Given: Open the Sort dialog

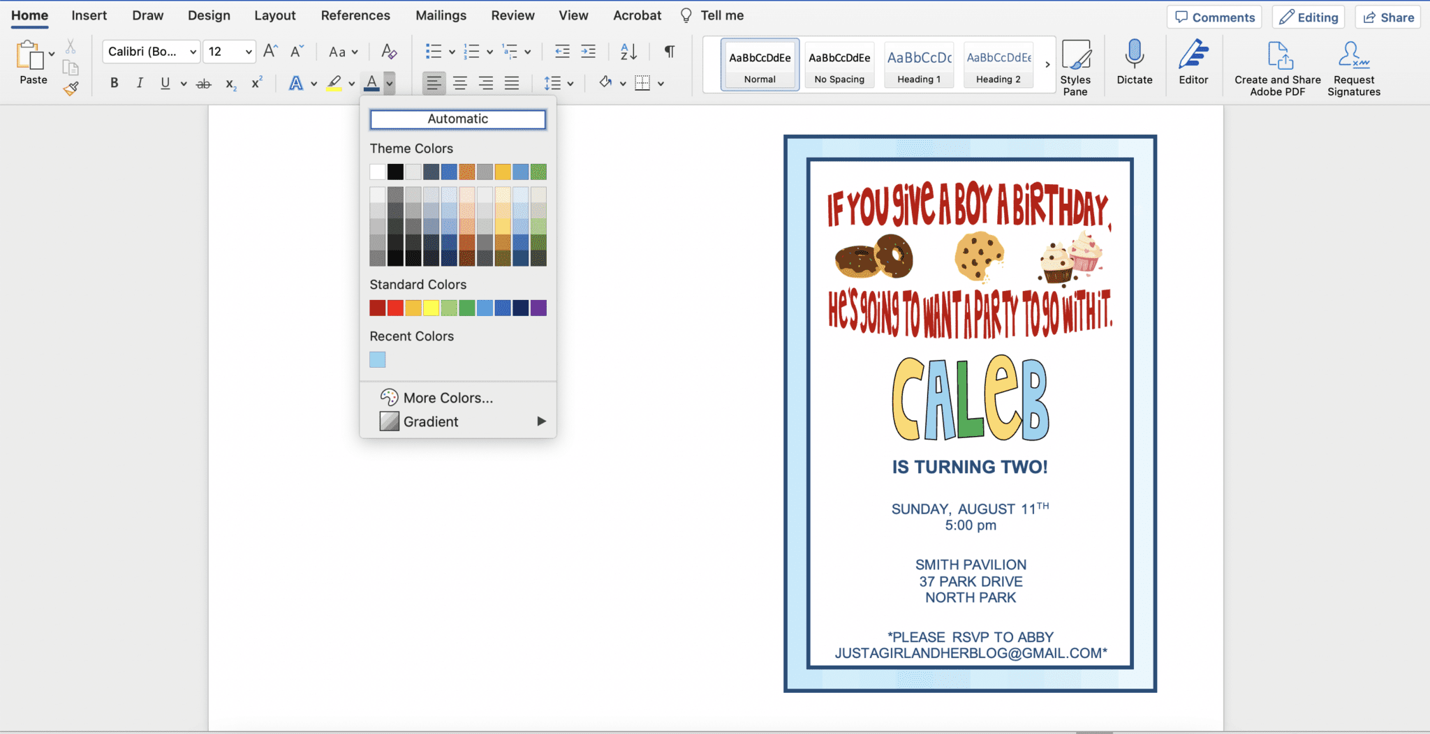Looking at the screenshot, I should point(628,51).
